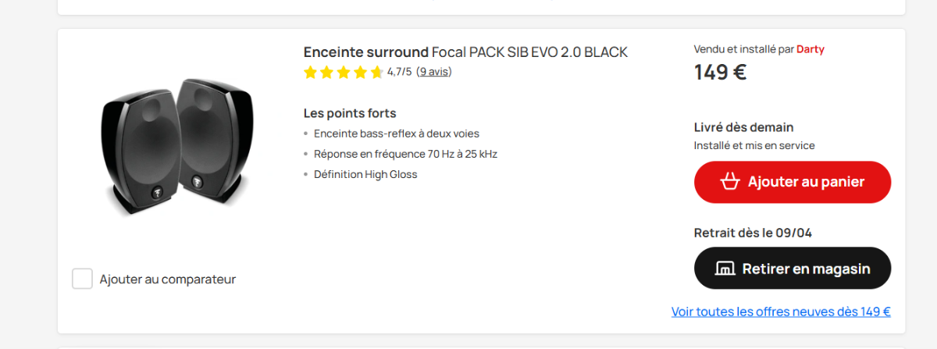Click the fifth rating star
The height and width of the screenshot is (349, 937).
pyautogui.click(x=377, y=73)
